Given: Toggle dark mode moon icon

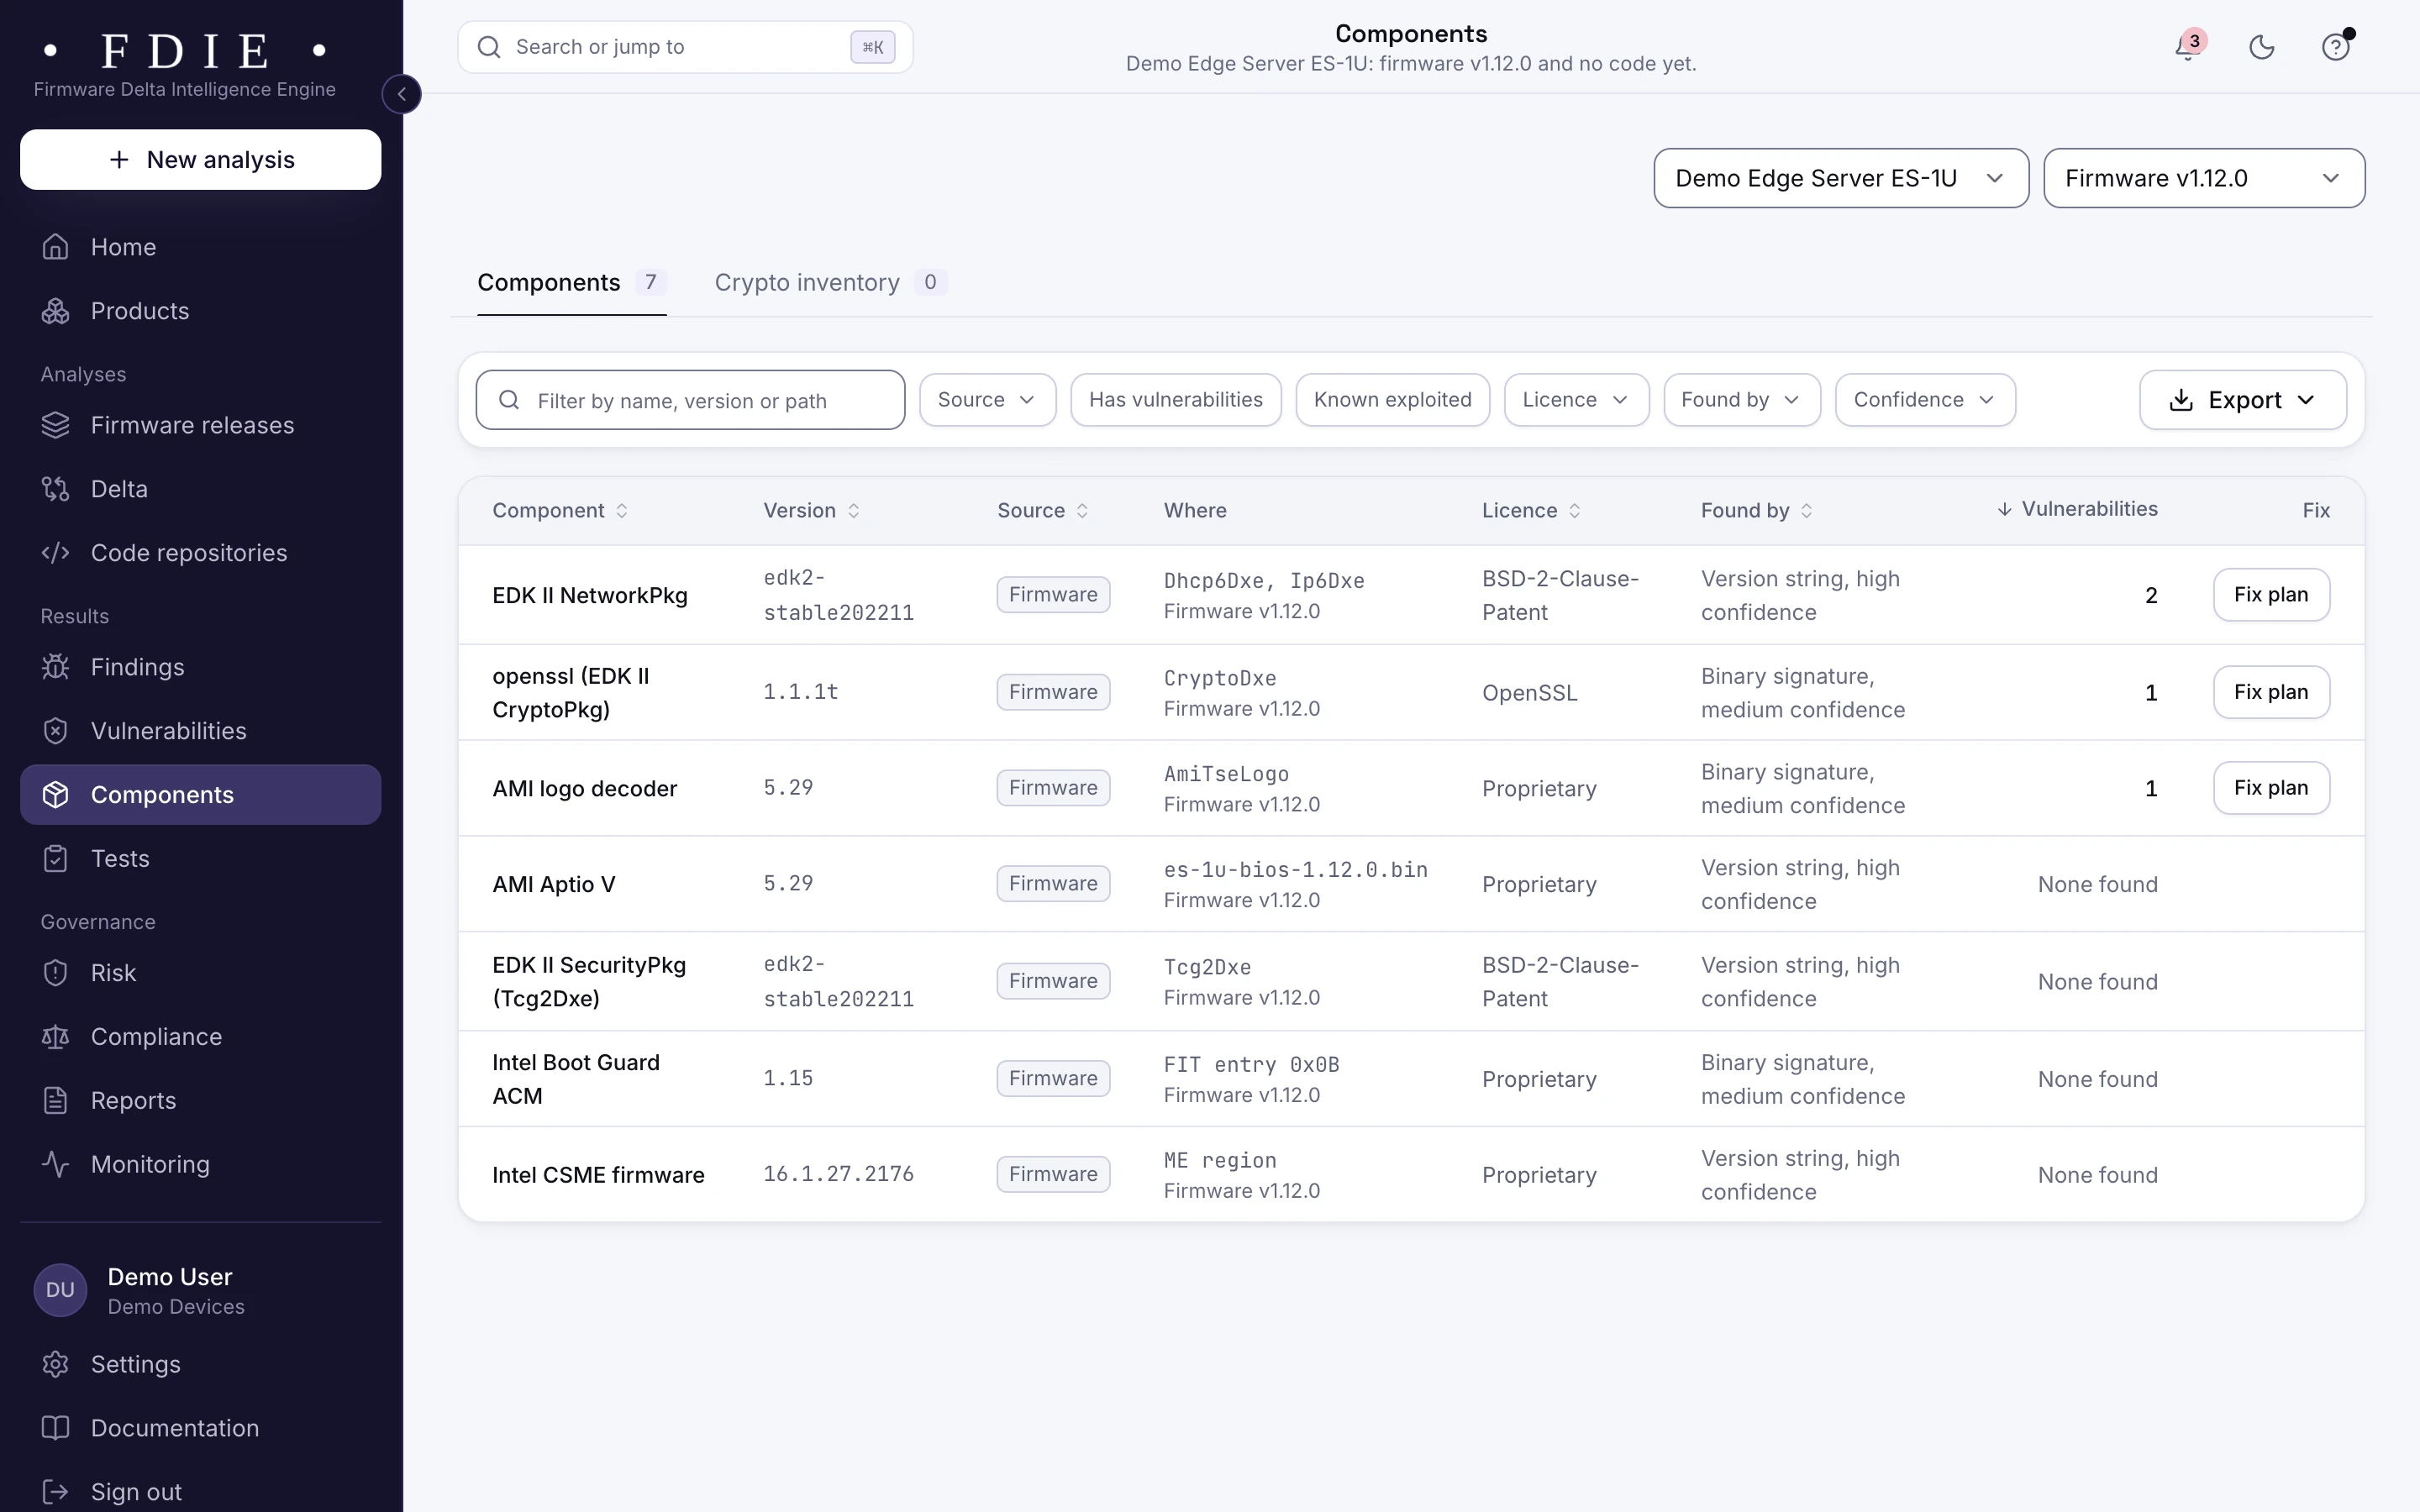Looking at the screenshot, I should pos(2262,47).
